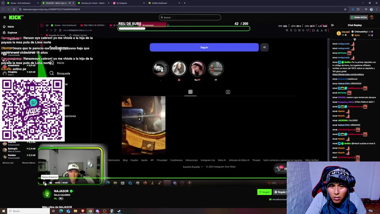The height and width of the screenshot is (214, 380).
Task: Click the Obtén KICKs button
Action: (359, 17)
